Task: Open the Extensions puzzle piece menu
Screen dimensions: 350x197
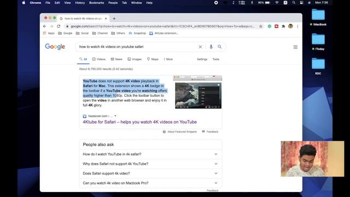Action: [283, 26]
